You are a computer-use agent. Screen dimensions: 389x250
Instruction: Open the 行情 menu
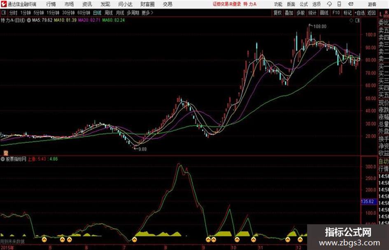51,4
